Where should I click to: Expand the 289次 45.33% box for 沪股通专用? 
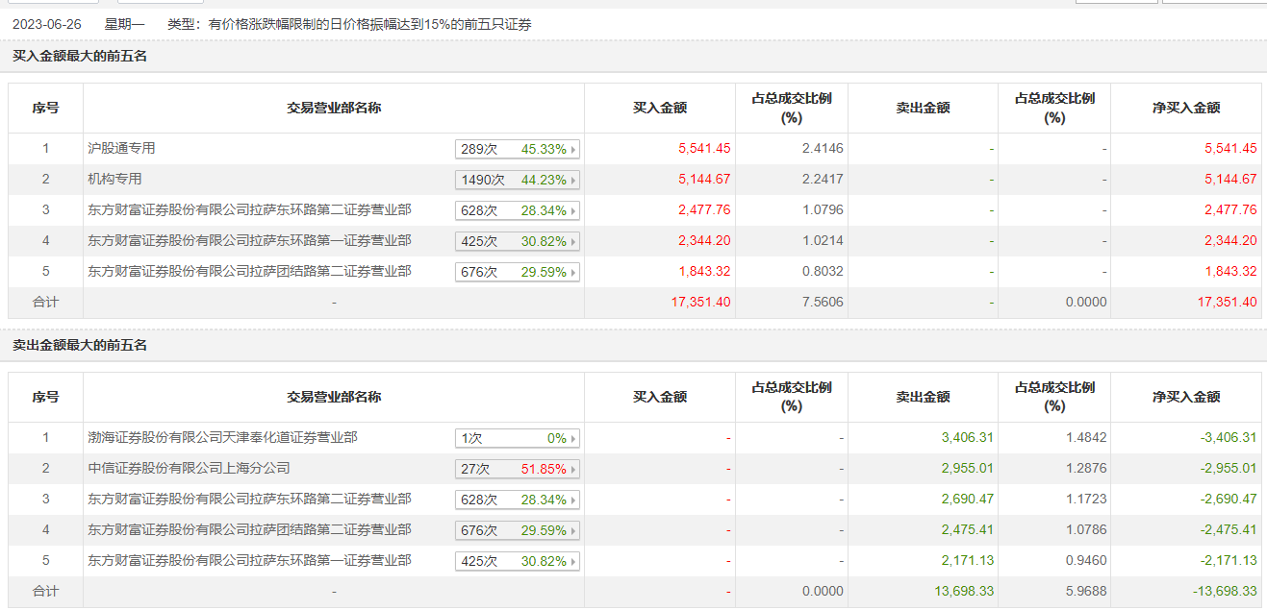518,149
